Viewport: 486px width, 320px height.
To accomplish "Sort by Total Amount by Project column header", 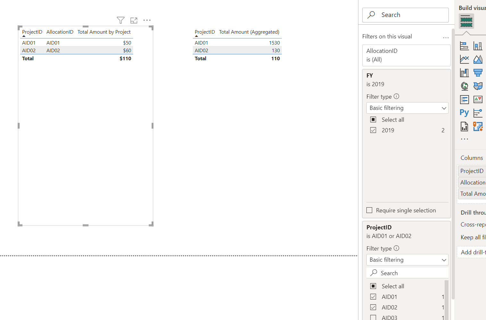I will point(104,32).
